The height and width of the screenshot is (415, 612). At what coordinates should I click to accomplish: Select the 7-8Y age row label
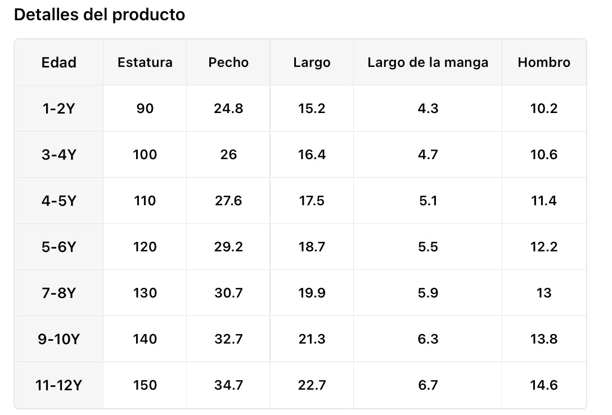59,293
